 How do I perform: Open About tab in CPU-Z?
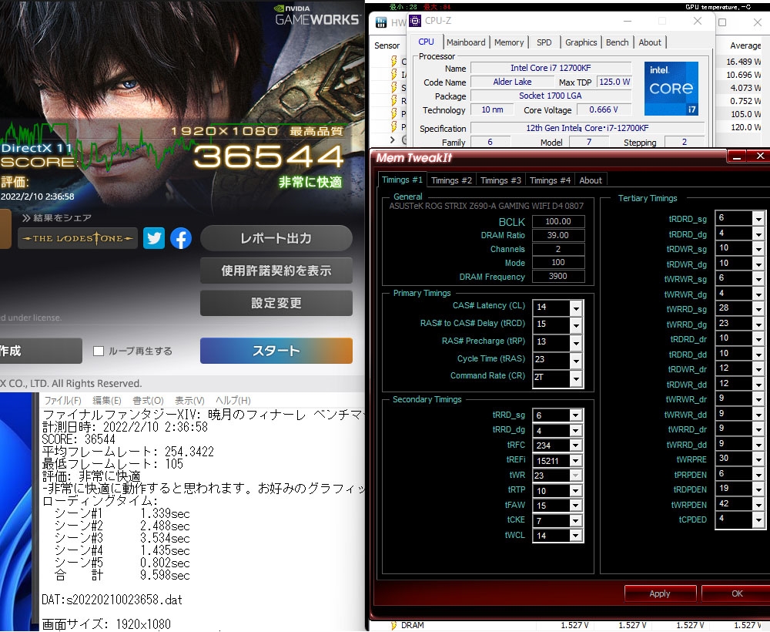tap(650, 42)
